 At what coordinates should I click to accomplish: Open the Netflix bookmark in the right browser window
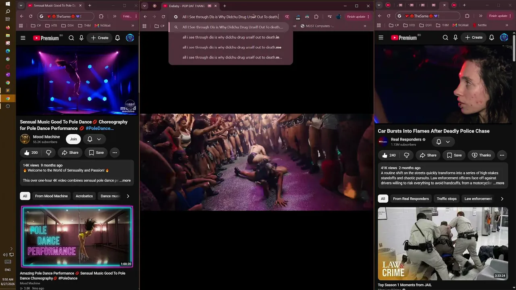480,25
